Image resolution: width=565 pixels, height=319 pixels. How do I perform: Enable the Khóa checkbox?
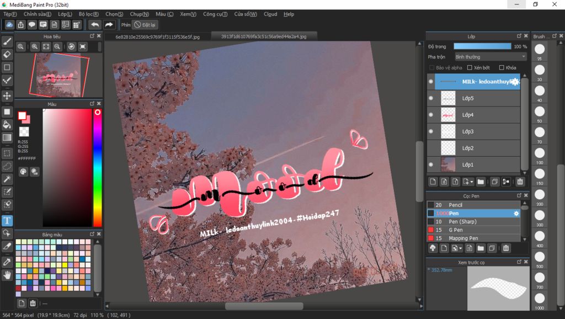501,67
